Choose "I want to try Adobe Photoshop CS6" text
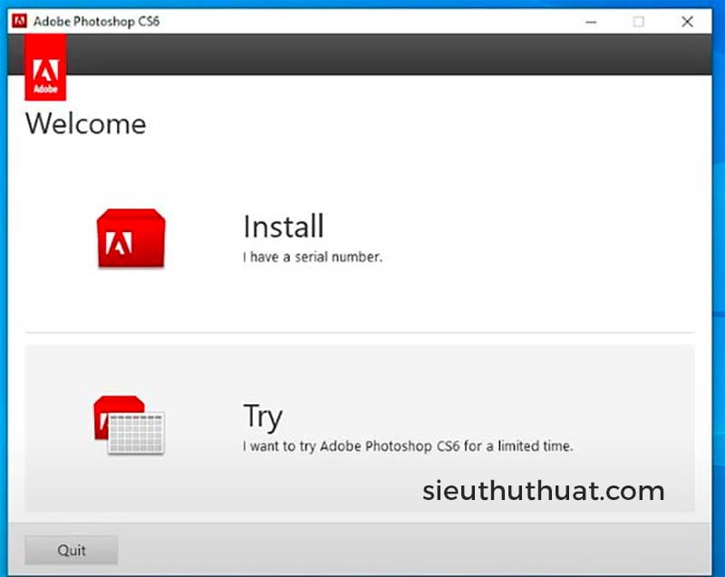Screen dimensions: 725x577 tap(408, 447)
